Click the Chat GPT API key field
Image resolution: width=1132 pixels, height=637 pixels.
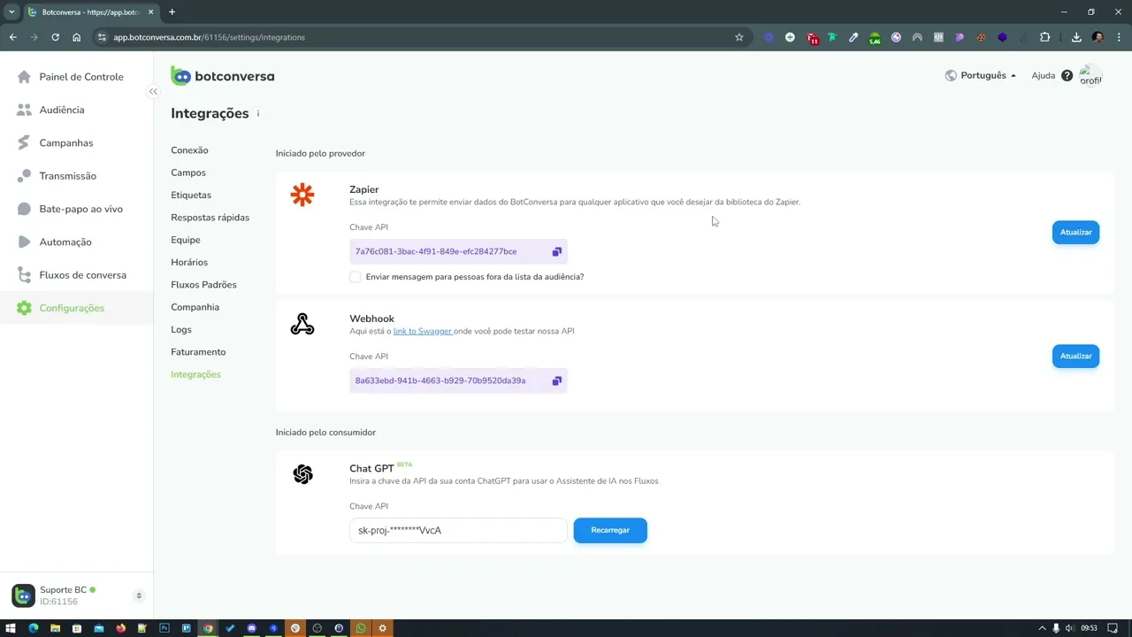[x=458, y=531]
